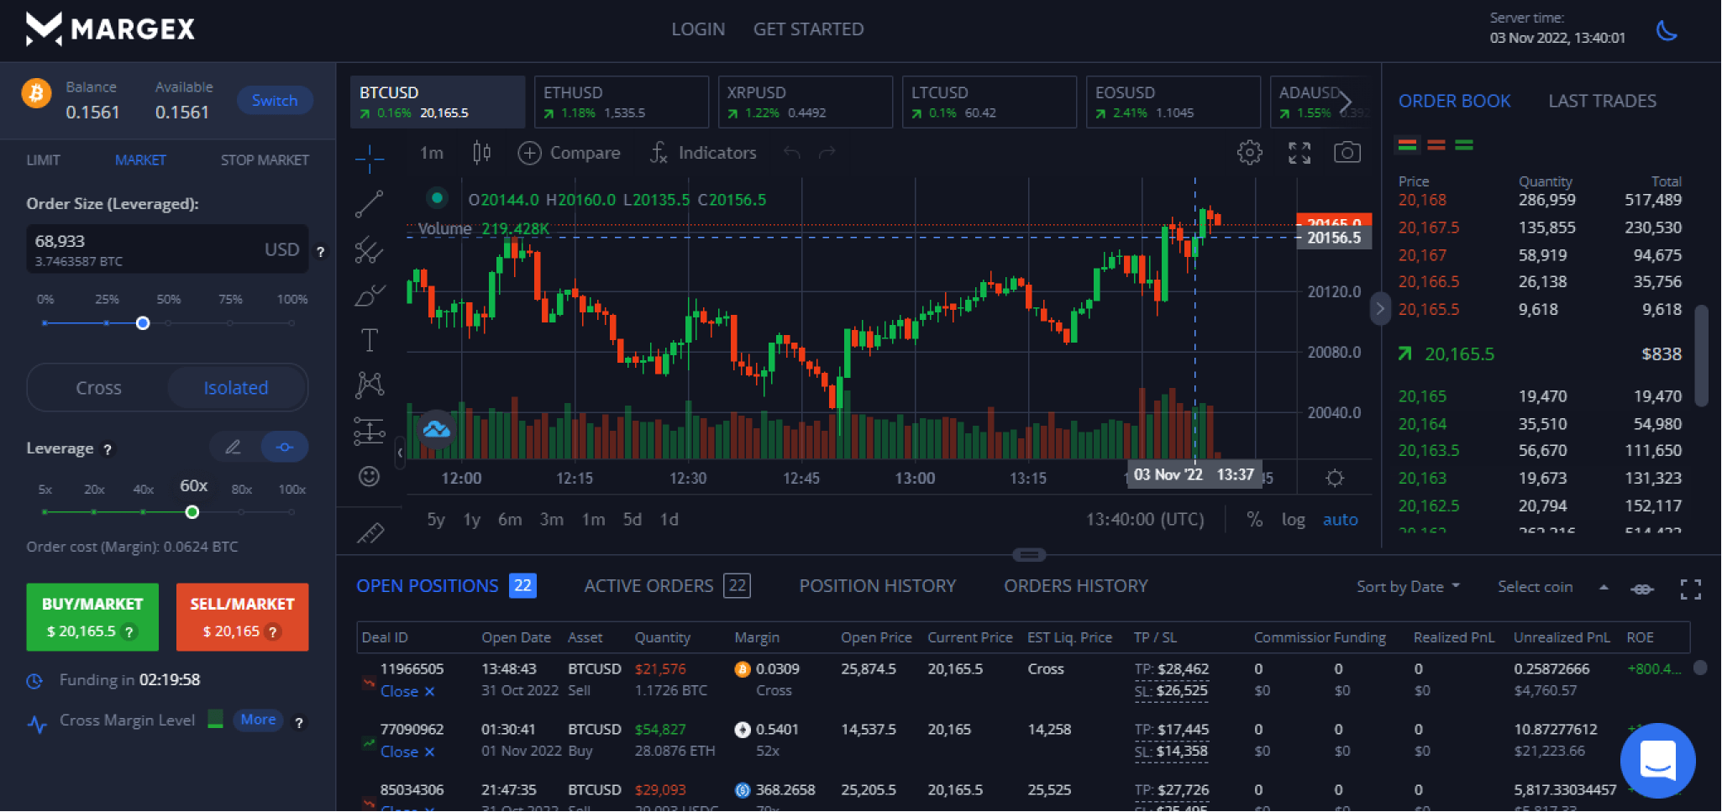
Task: Undo last chart action
Action: (791, 152)
